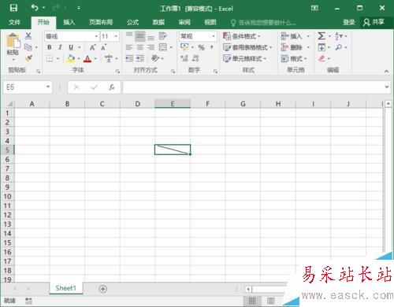Screen dimensions: 394x307
Task: Switch to the Insert tab
Action: coord(69,22)
